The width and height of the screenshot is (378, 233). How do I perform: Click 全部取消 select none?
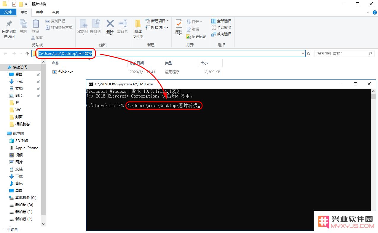coord(221,28)
